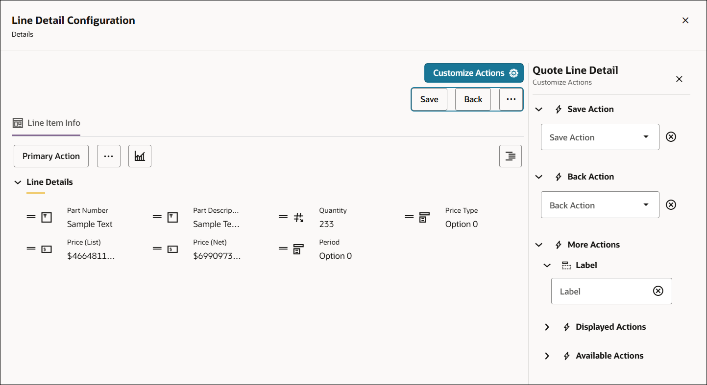
Task: Expand the Displayed Actions section
Action: [x=547, y=327]
